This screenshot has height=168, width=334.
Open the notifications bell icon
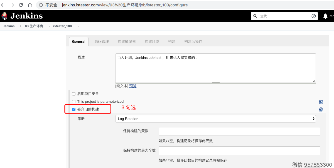pos(325,16)
